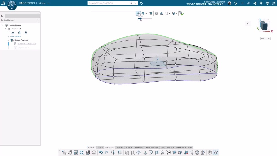Image resolution: width=277 pixels, height=156 pixels.
Task: Click the dashed selection filter icon
Action: coord(156,13)
